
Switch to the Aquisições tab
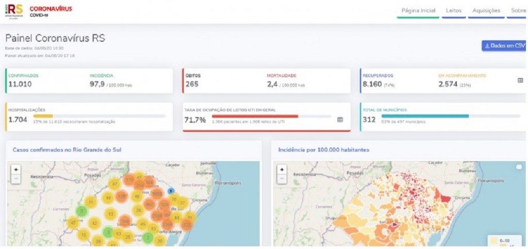click(x=486, y=11)
